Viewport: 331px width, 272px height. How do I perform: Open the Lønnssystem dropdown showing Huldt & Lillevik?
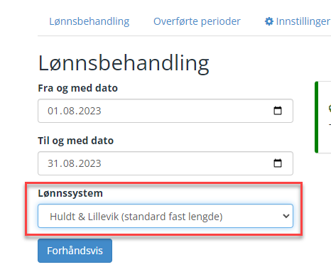point(165,216)
